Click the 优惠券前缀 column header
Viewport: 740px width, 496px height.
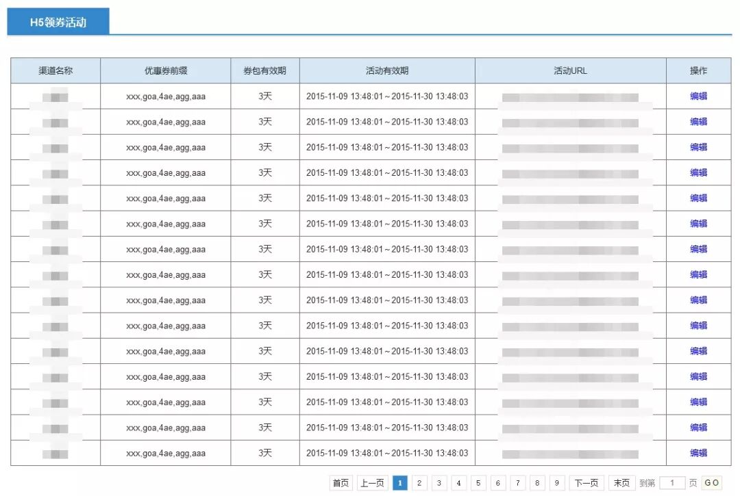(166, 70)
